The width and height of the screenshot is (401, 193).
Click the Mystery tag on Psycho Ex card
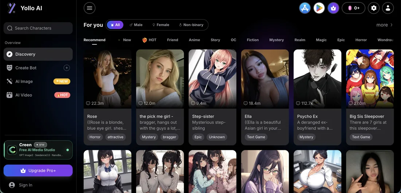coord(306,137)
